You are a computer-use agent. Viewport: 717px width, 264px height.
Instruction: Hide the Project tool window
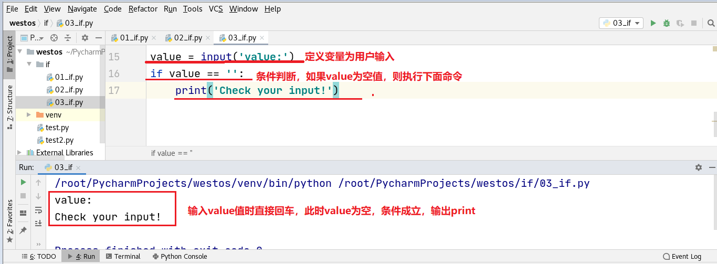(98, 38)
